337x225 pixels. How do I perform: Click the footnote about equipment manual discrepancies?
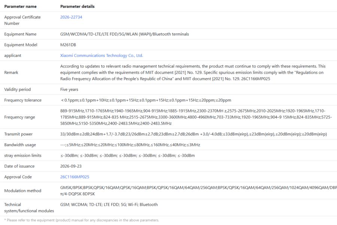(x=82, y=220)
